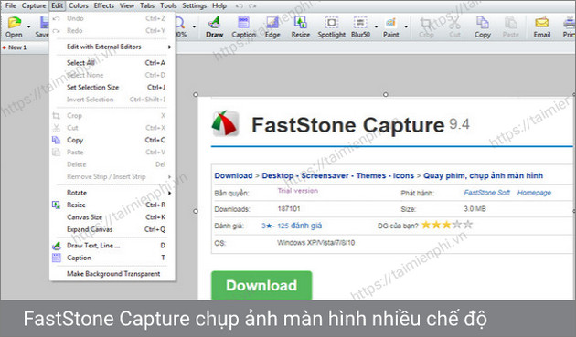Choose Draw Text, Line menu entry
576x337 pixels.
(112, 246)
